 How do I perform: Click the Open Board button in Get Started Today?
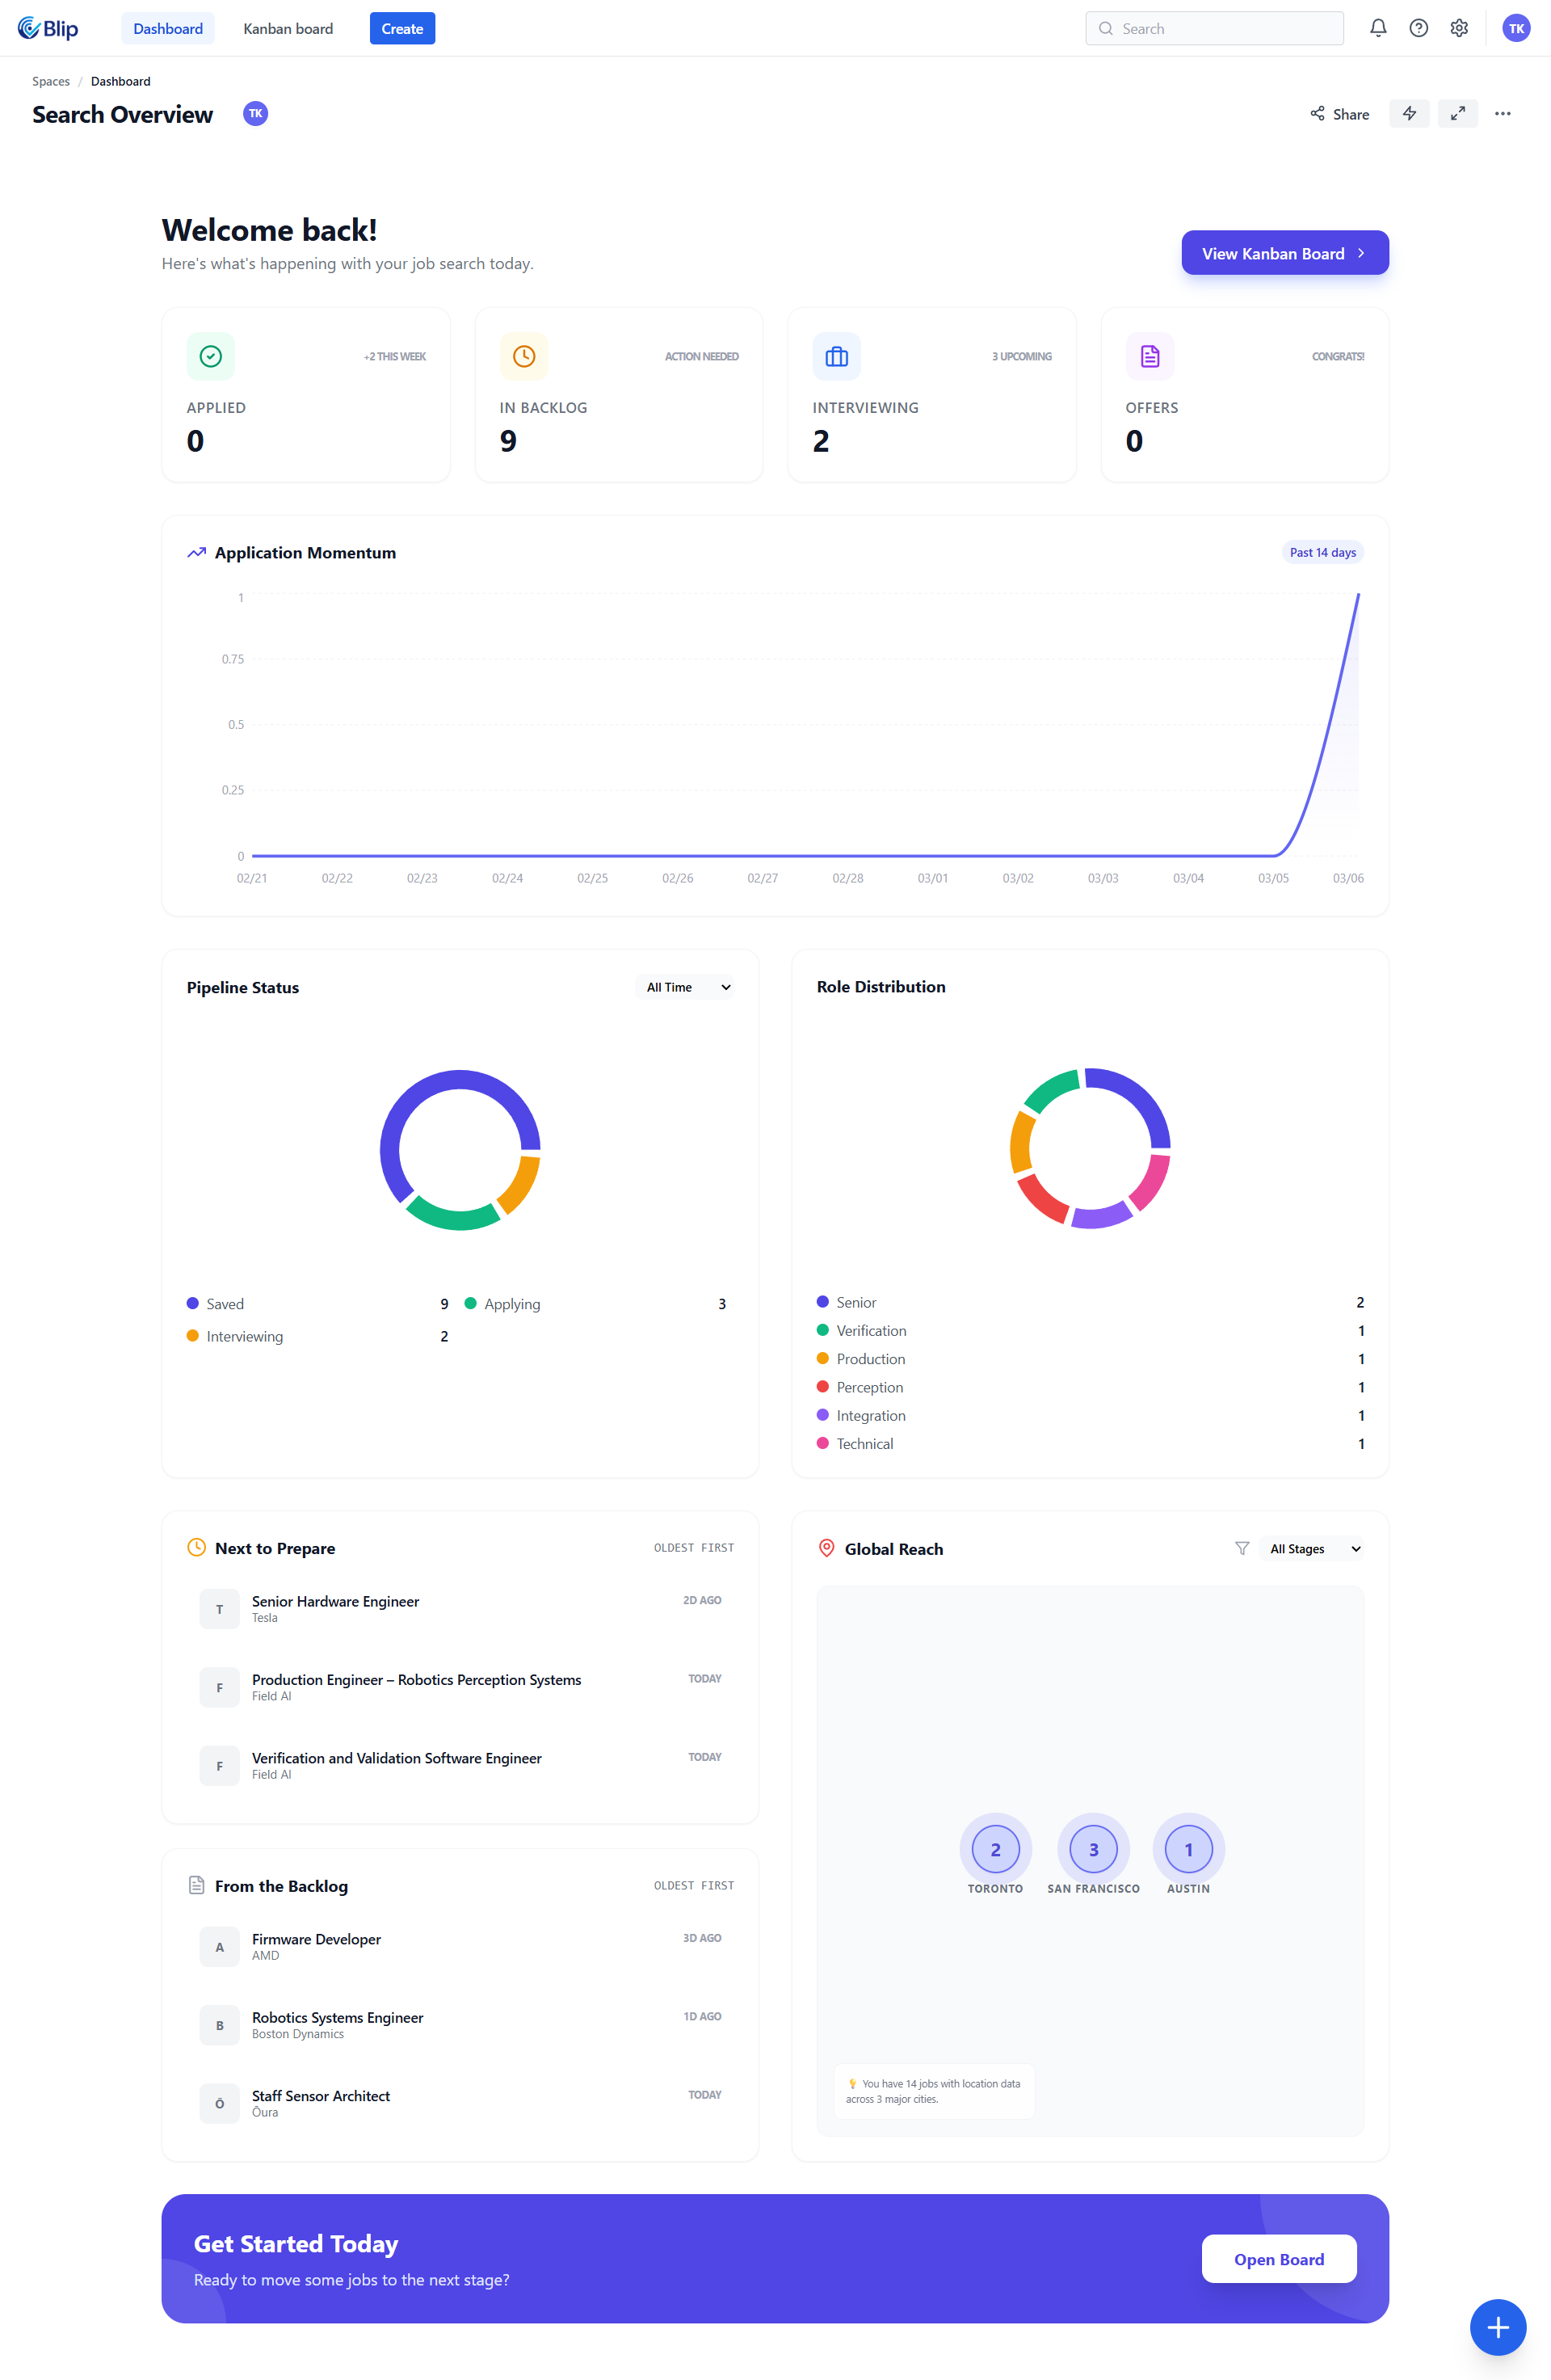1280,2258
